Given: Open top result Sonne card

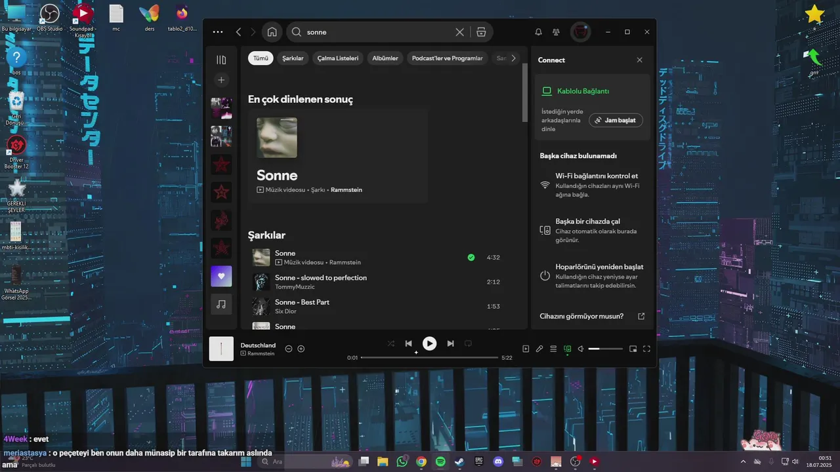Looking at the screenshot, I should (338, 155).
